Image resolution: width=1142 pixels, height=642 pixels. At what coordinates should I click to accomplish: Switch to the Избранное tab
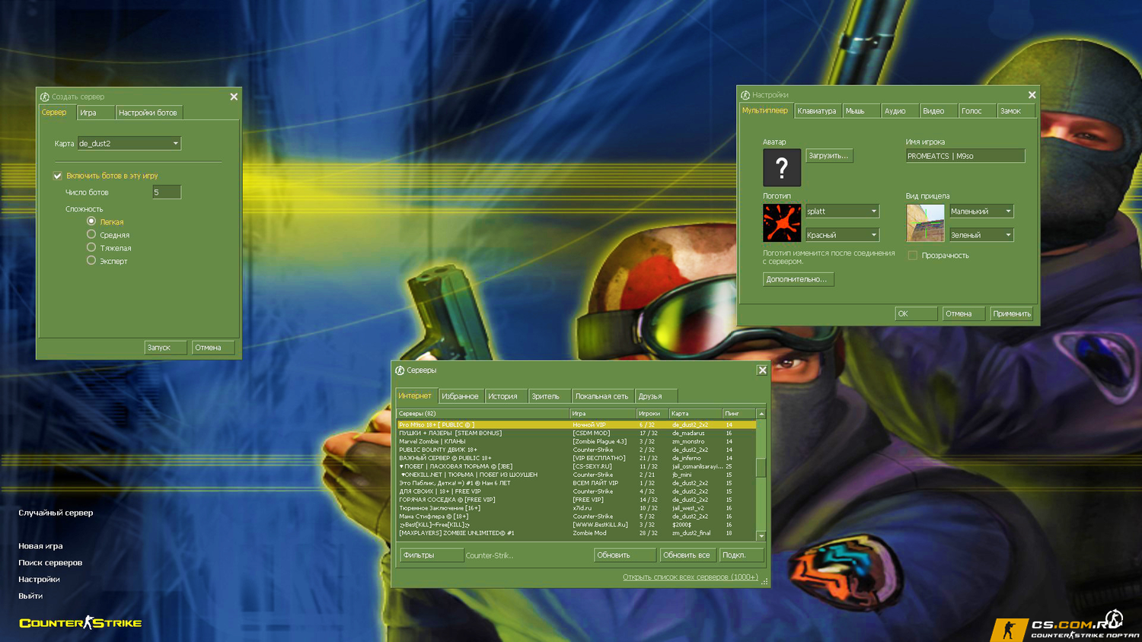(460, 396)
